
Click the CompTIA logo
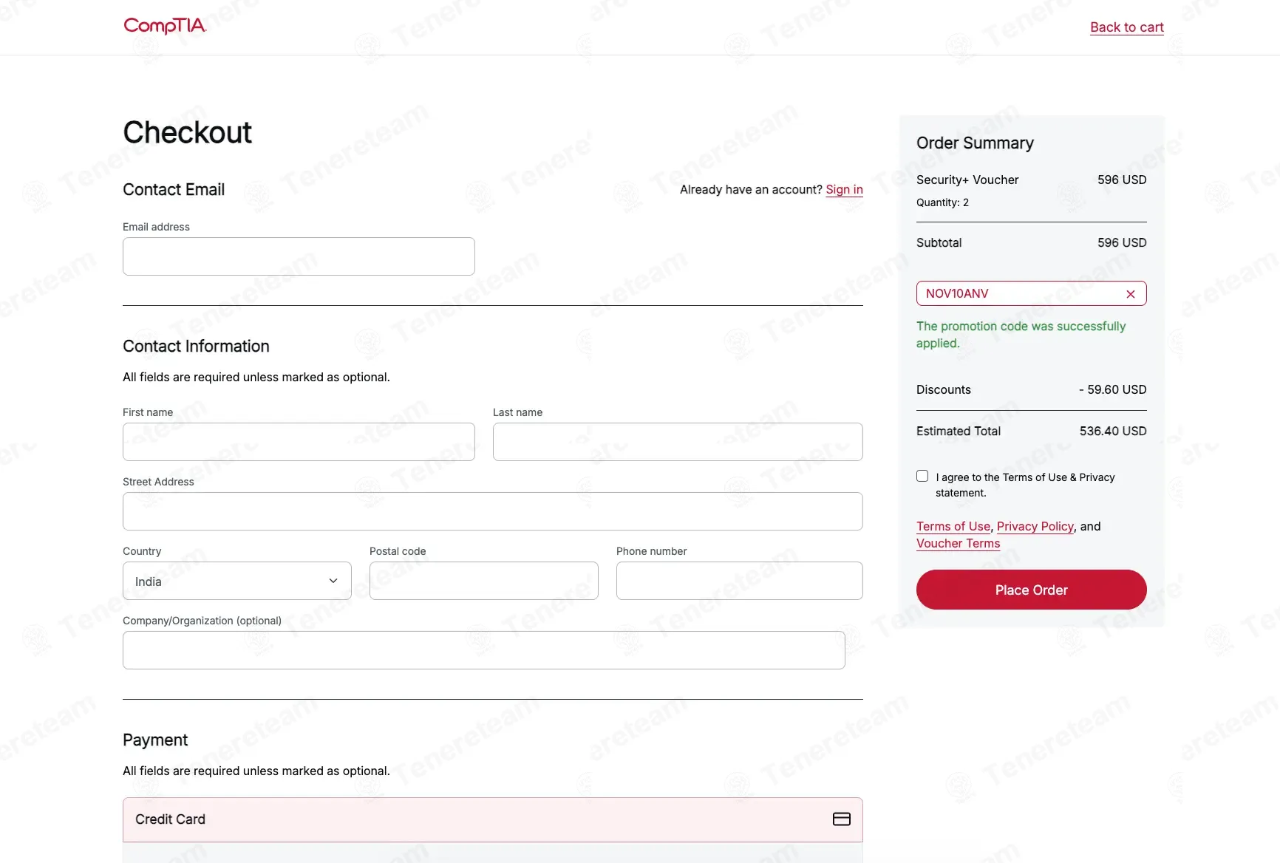click(164, 27)
